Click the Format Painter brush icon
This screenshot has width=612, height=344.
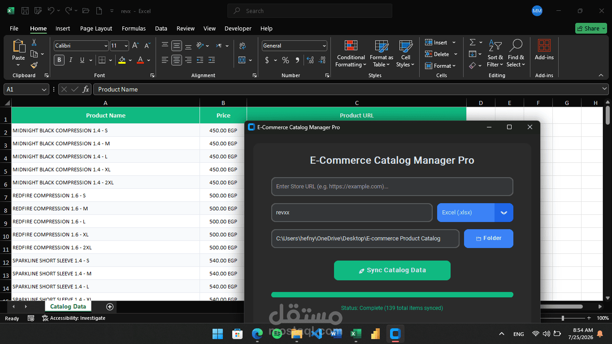click(34, 65)
